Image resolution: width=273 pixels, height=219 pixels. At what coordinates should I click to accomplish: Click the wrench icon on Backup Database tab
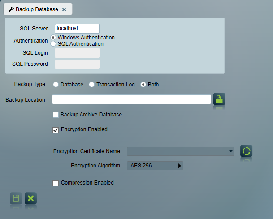pyautogui.click(x=11, y=9)
